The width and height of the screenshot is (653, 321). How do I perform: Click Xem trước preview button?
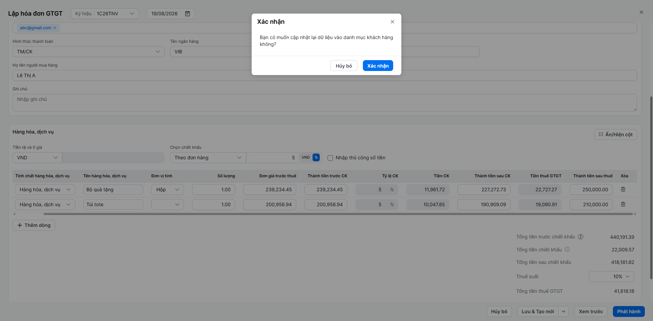click(x=591, y=311)
